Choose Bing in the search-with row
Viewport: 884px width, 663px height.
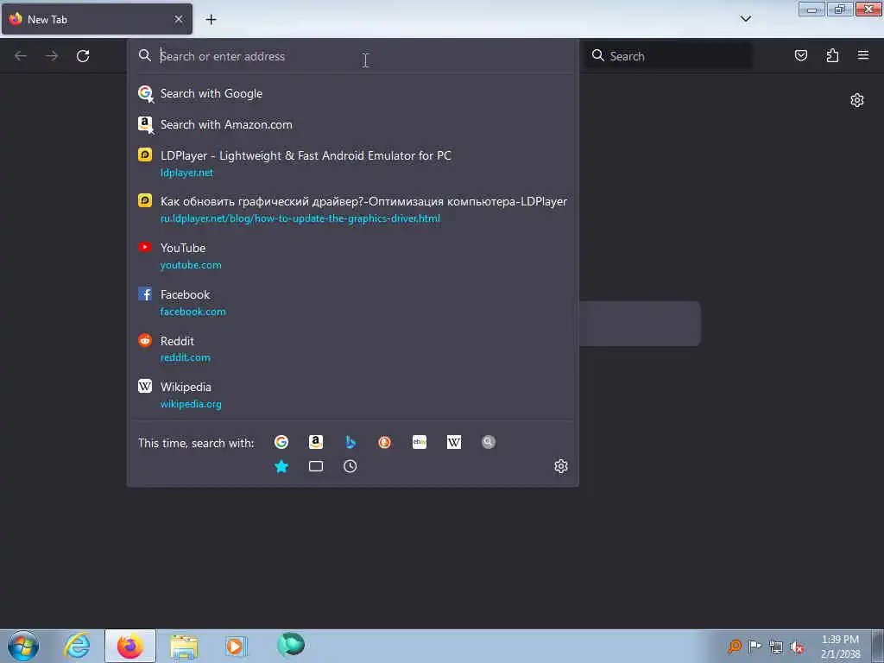click(350, 442)
